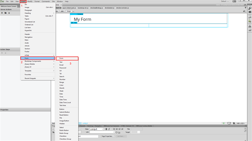Open the Default workspace dropdown
252x141 pixels.
(225, 1)
